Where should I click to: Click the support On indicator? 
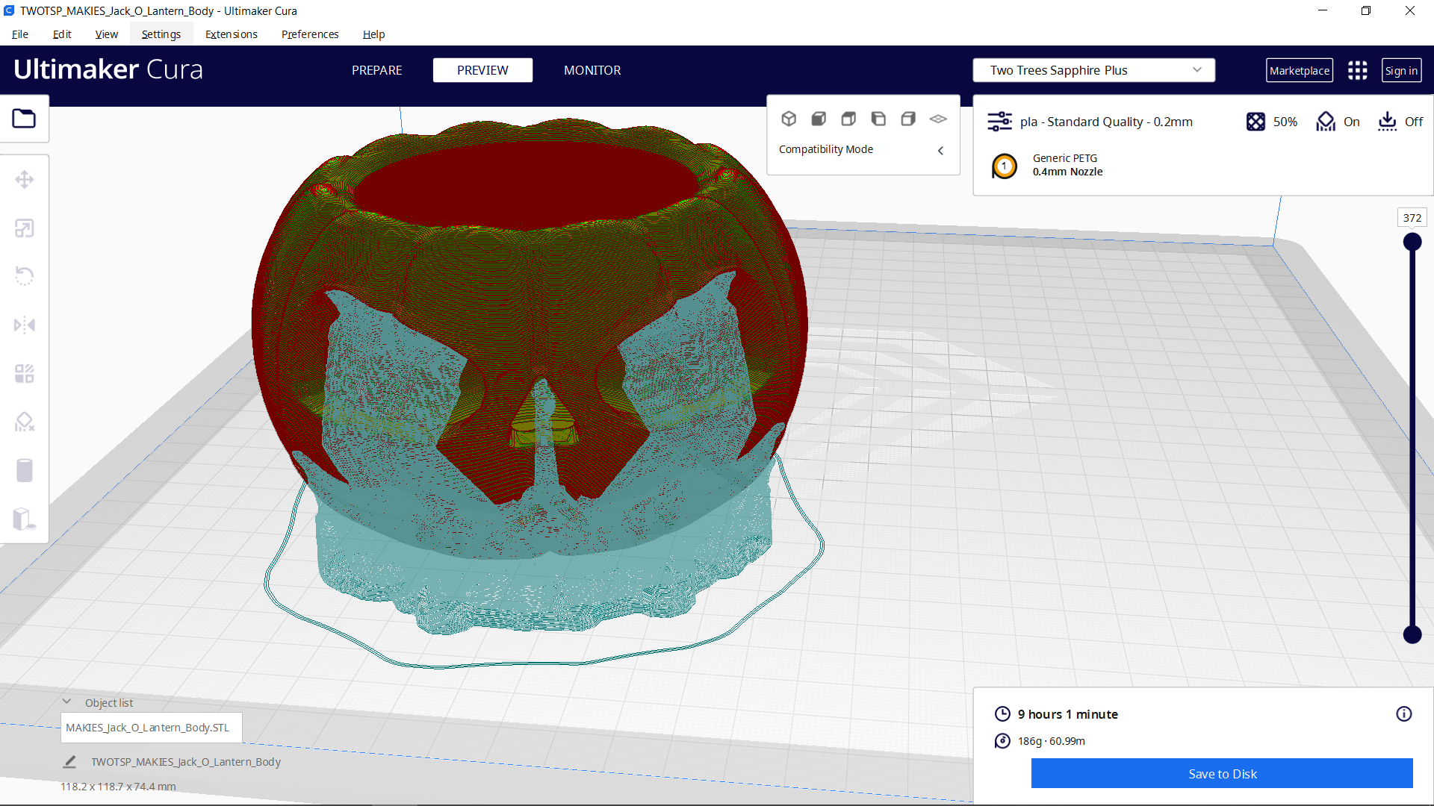point(1338,122)
